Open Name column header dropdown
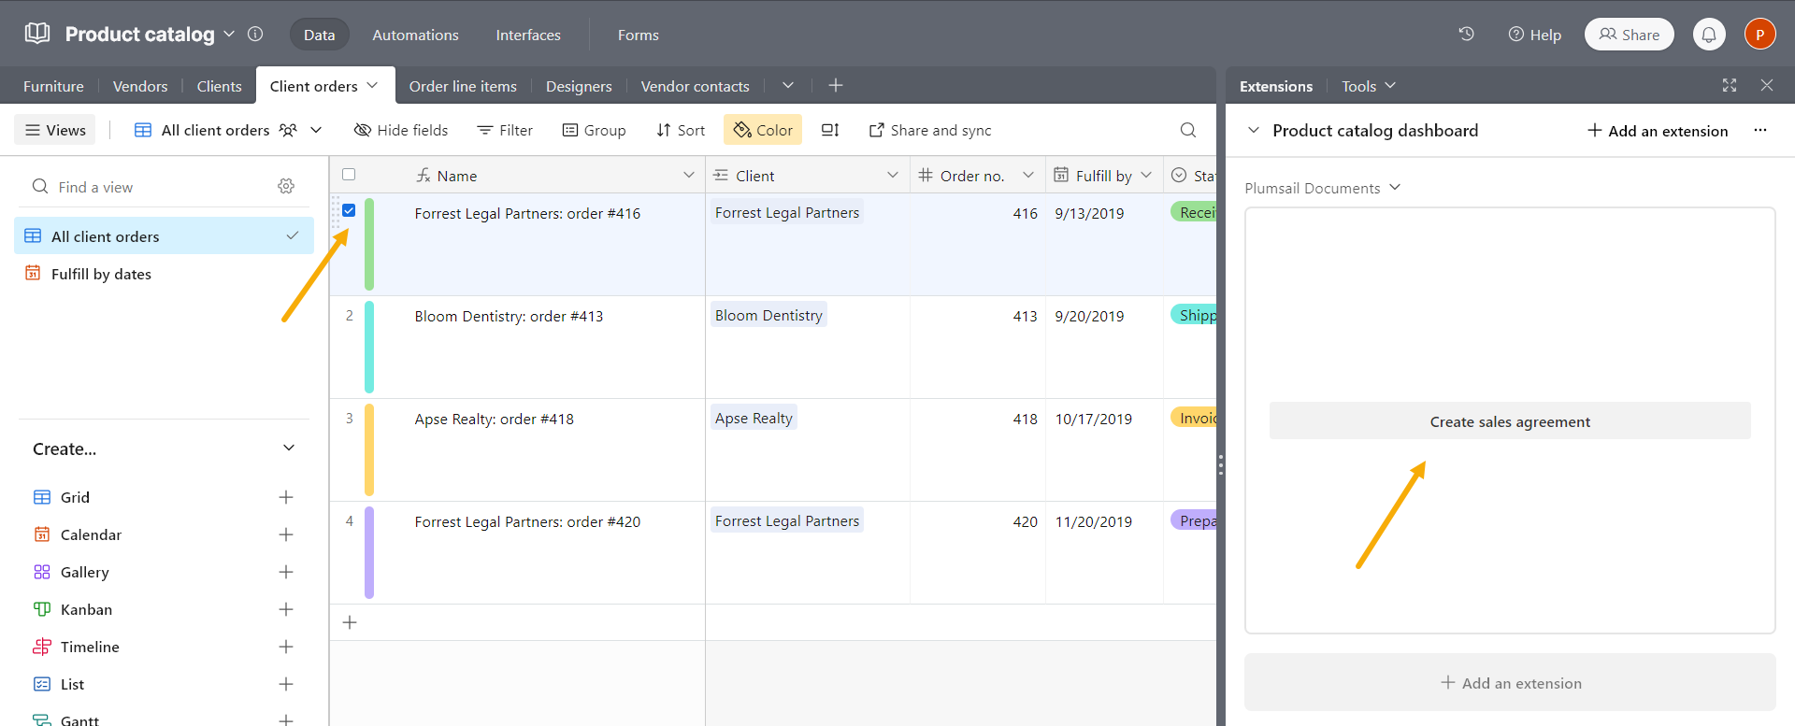Image resolution: width=1795 pixels, height=726 pixels. pos(689,175)
